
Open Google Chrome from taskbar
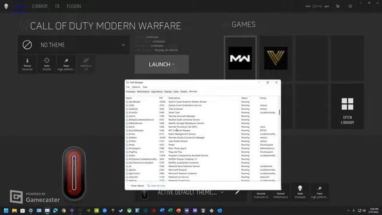click(64, 210)
